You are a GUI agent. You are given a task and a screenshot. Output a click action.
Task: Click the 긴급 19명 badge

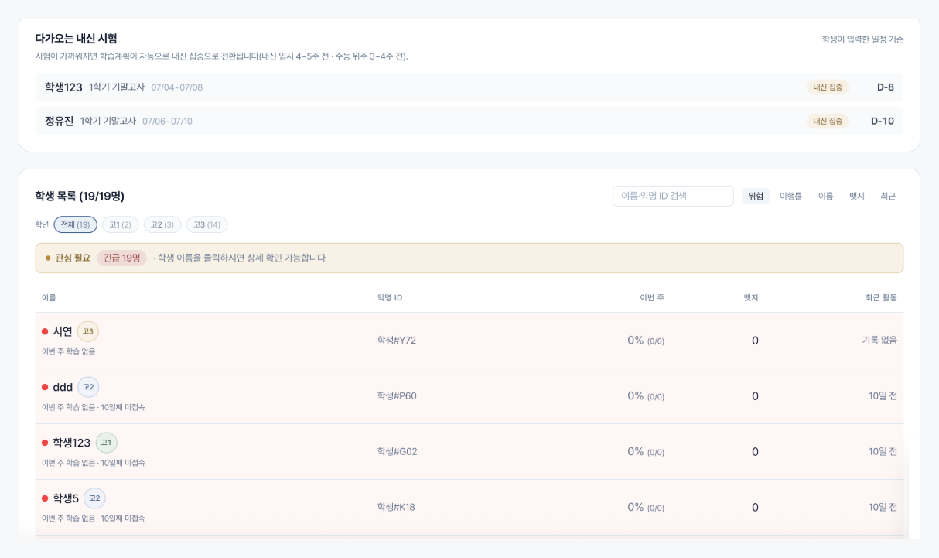click(x=121, y=258)
